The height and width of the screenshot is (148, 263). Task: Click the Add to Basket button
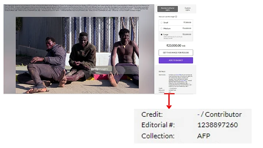pos(176,60)
